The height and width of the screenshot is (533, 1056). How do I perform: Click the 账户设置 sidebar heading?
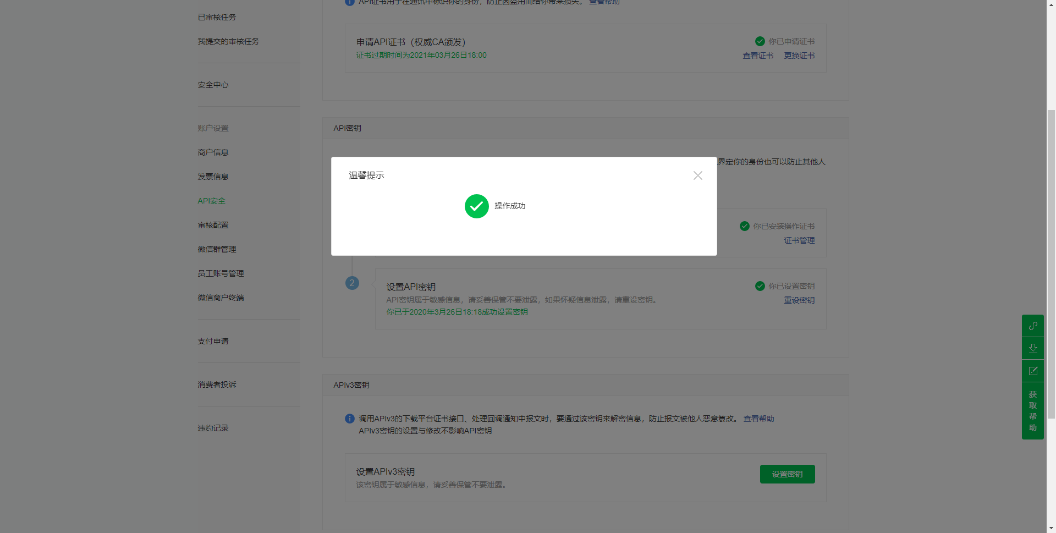coord(213,128)
